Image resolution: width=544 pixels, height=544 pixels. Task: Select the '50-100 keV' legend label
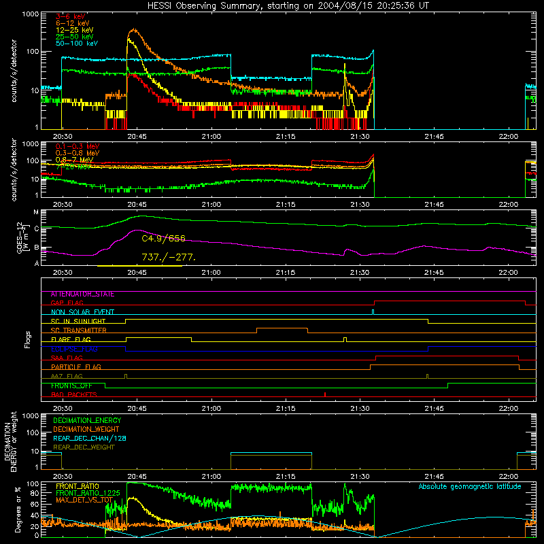pyautogui.click(x=77, y=44)
